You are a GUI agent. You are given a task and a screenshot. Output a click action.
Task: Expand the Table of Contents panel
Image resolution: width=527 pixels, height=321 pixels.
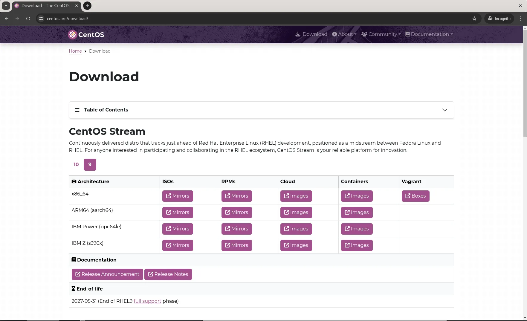click(261, 110)
